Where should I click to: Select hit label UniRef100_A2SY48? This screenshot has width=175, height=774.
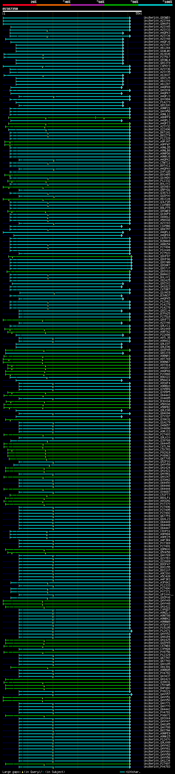[157, 39]
